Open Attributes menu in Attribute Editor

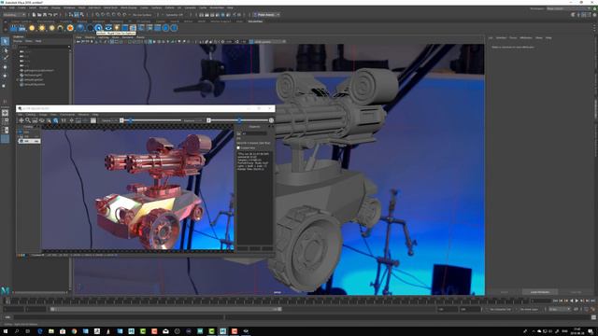point(526,37)
